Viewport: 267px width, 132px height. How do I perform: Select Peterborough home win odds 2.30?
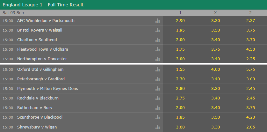pyautogui.click(x=180, y=79)
